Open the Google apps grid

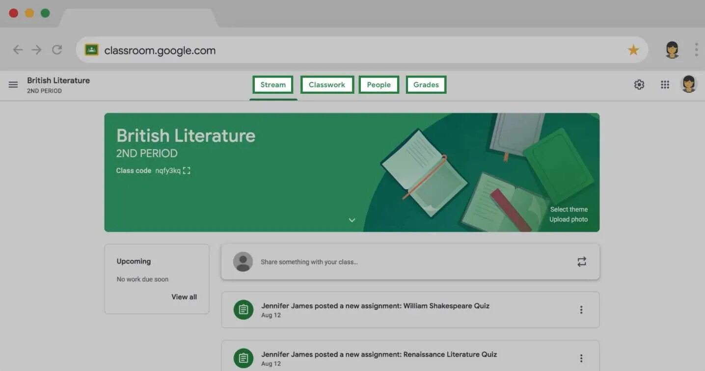665,85
